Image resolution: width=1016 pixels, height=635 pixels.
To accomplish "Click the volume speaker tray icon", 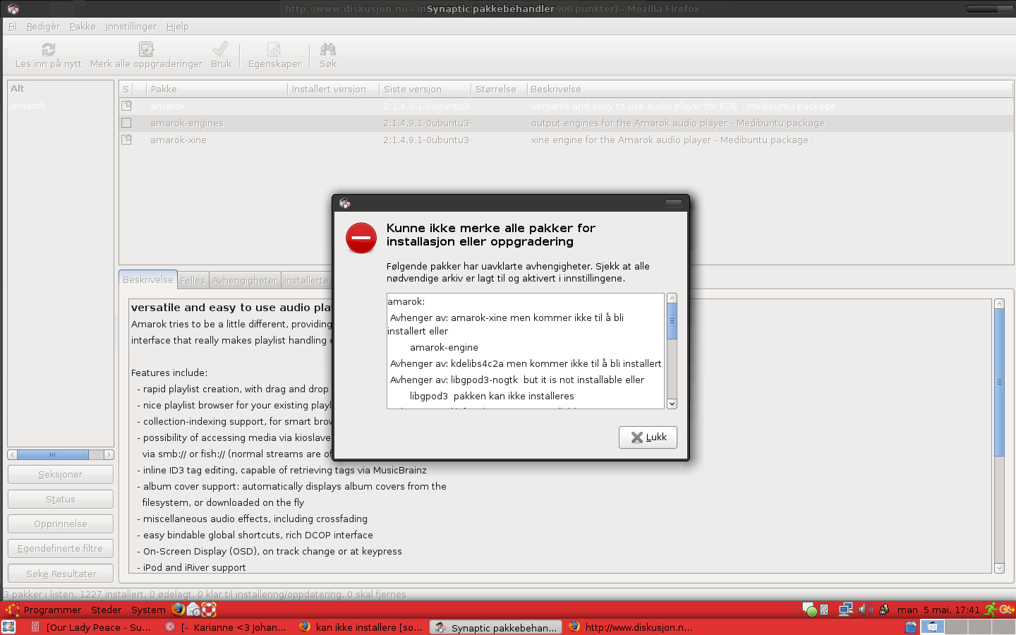I will pyautogui.click(x=865, y=609).
